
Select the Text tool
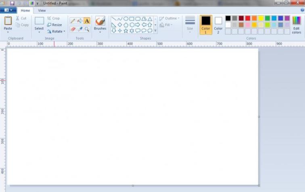[87, 21]
